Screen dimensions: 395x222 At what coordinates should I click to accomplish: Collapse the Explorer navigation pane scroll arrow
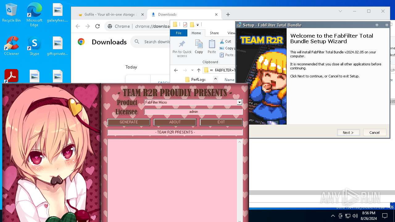[x=215, y=79]
